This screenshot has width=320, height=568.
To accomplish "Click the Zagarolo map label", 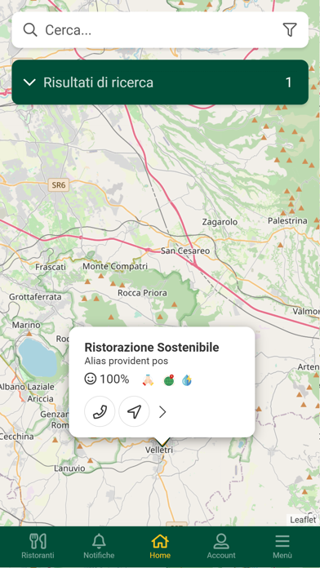I will point(220,222).
